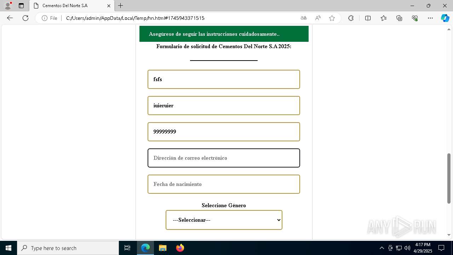This screenshot has height=255, width=453.
Task: Expand the Seleccione Género dropdown
Action: tap(224, 220)
